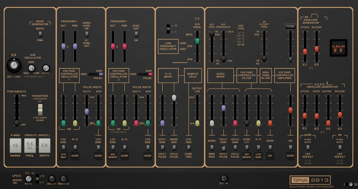Image resolution: width=358 pixels, height=189 pixels.
Task: Click the tonus 2813 logo
Action: click(310, 180)
